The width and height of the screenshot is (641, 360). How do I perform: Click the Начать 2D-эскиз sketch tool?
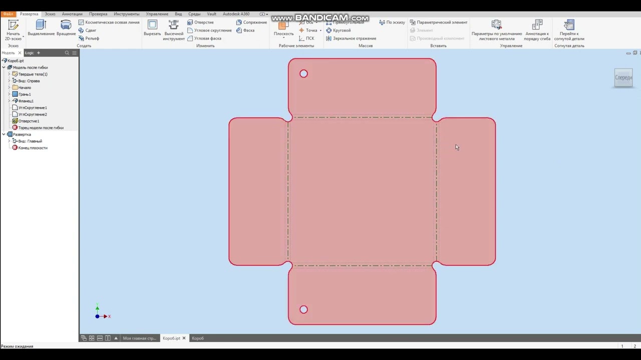[13, 30]
